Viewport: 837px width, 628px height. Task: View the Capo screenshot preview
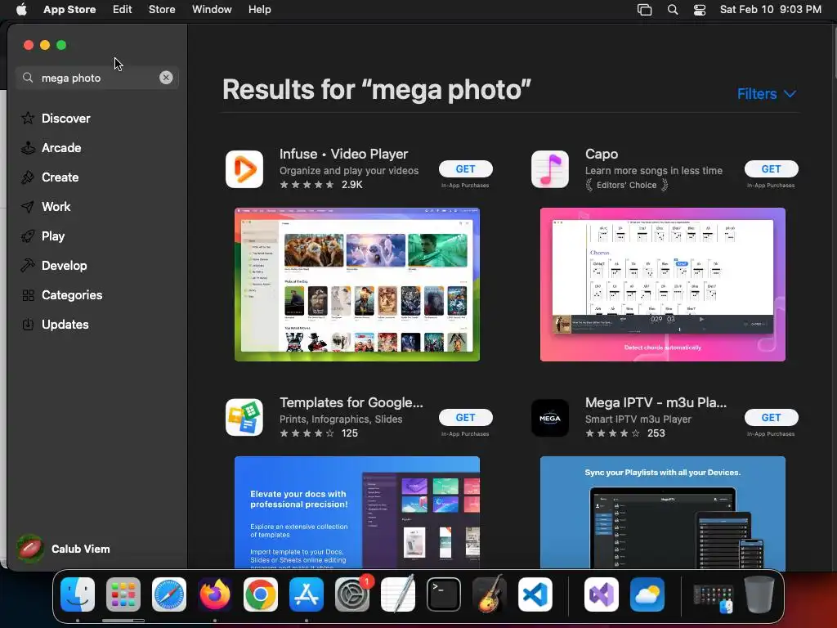[662, 285]
